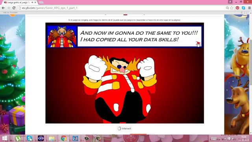Viewport: 252px width, 142px height.
Task: Close the 'Ads by Provider' banner with its X
Action: tap(241, 13)
